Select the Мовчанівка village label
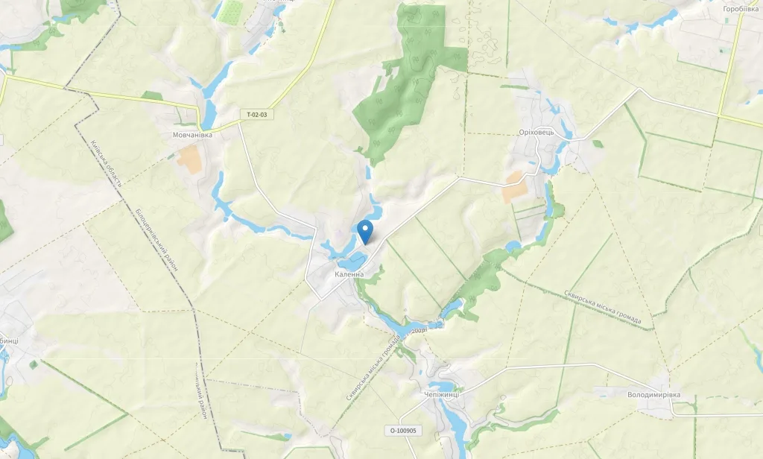This screenshot has width=763, height=459. 193,135
